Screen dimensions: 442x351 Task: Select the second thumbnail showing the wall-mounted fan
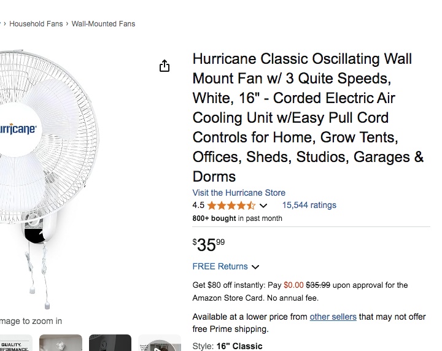(x=61, y=343)
